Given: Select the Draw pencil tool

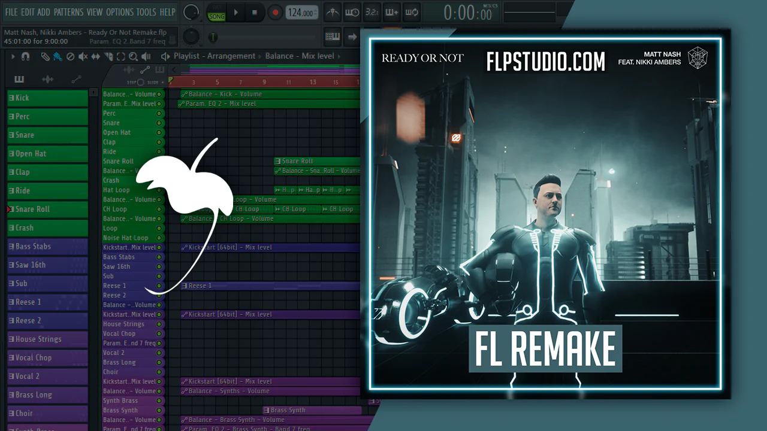Looking at the screenshot, I should click(45, 56).
